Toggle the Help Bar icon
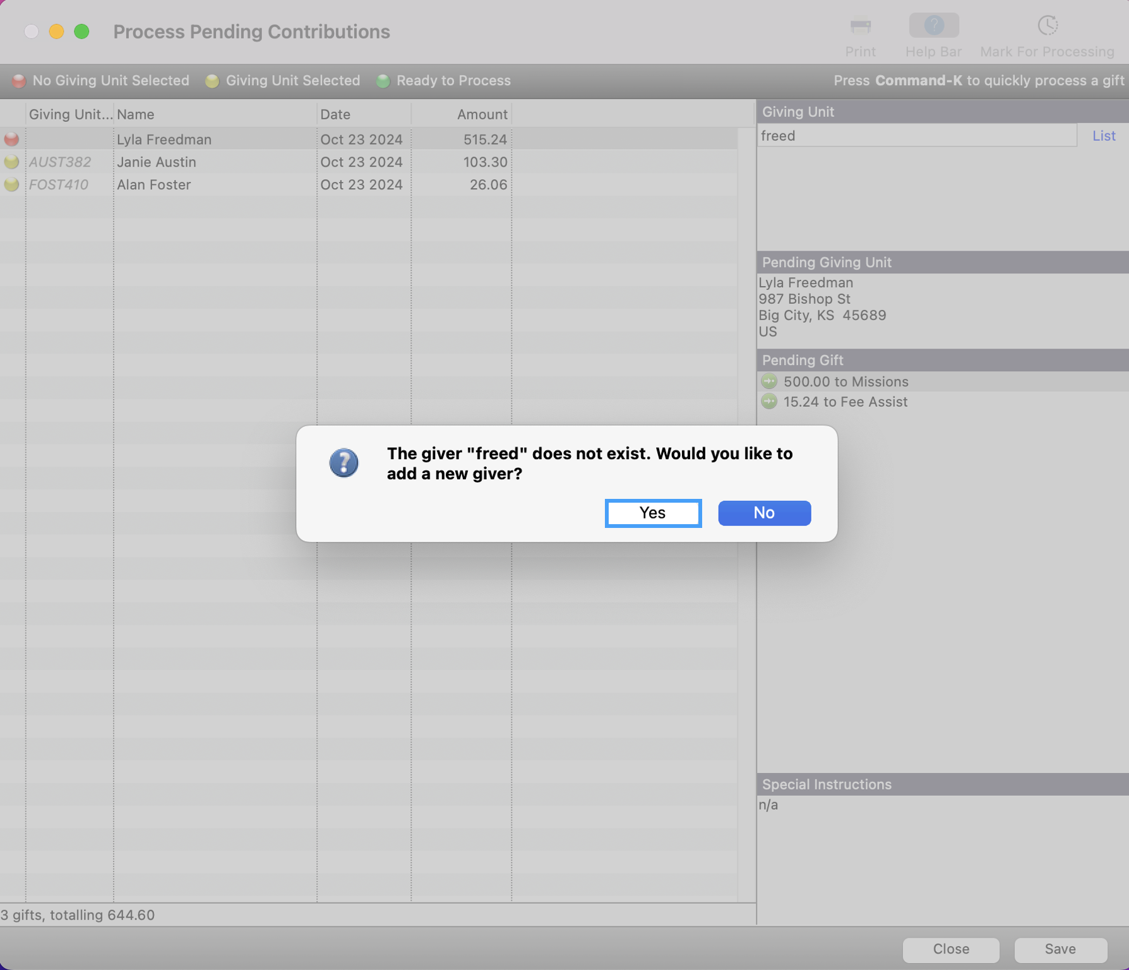Screen dimensions: 1129x970 [933, 26]
